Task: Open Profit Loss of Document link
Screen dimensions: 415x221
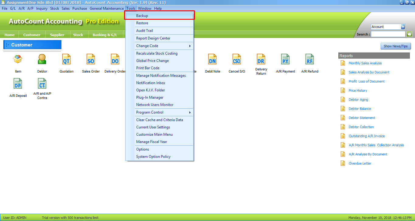Action: tap(367, 81)
